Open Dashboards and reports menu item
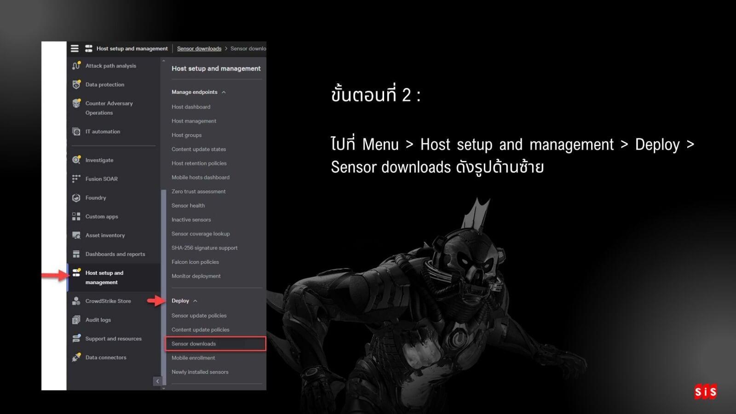The image size is (736, 414). 115,254
